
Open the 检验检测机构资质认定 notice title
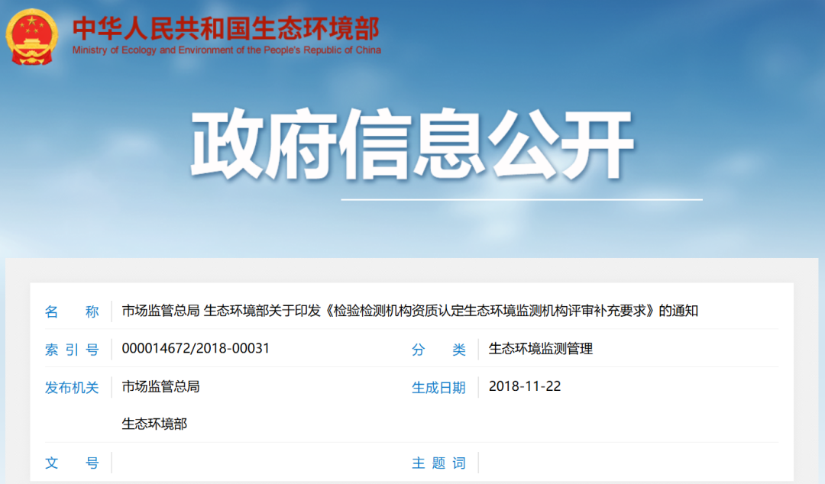tap(410, 311)
